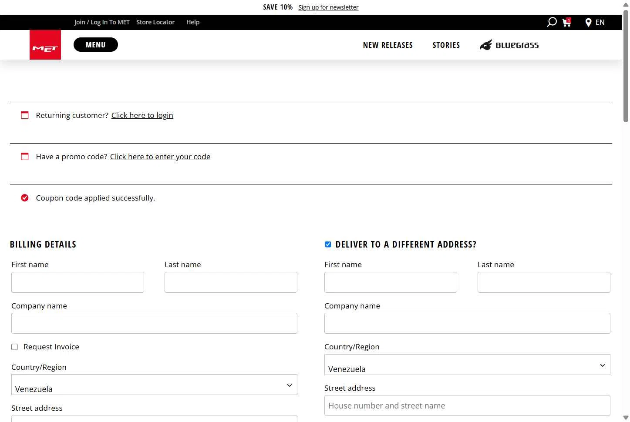
Task: Click the Billing Details heading
Action: click(43, 244)
